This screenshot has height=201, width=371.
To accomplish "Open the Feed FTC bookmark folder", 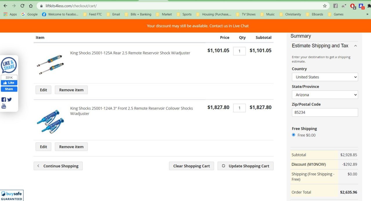I will (92, 14).
